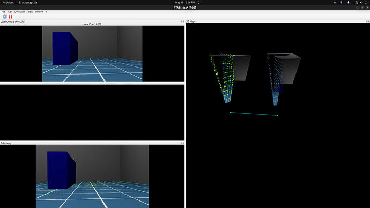370x208 pixels.
Task: Open the accessibility icon in top bar
Action: (349, 2)
